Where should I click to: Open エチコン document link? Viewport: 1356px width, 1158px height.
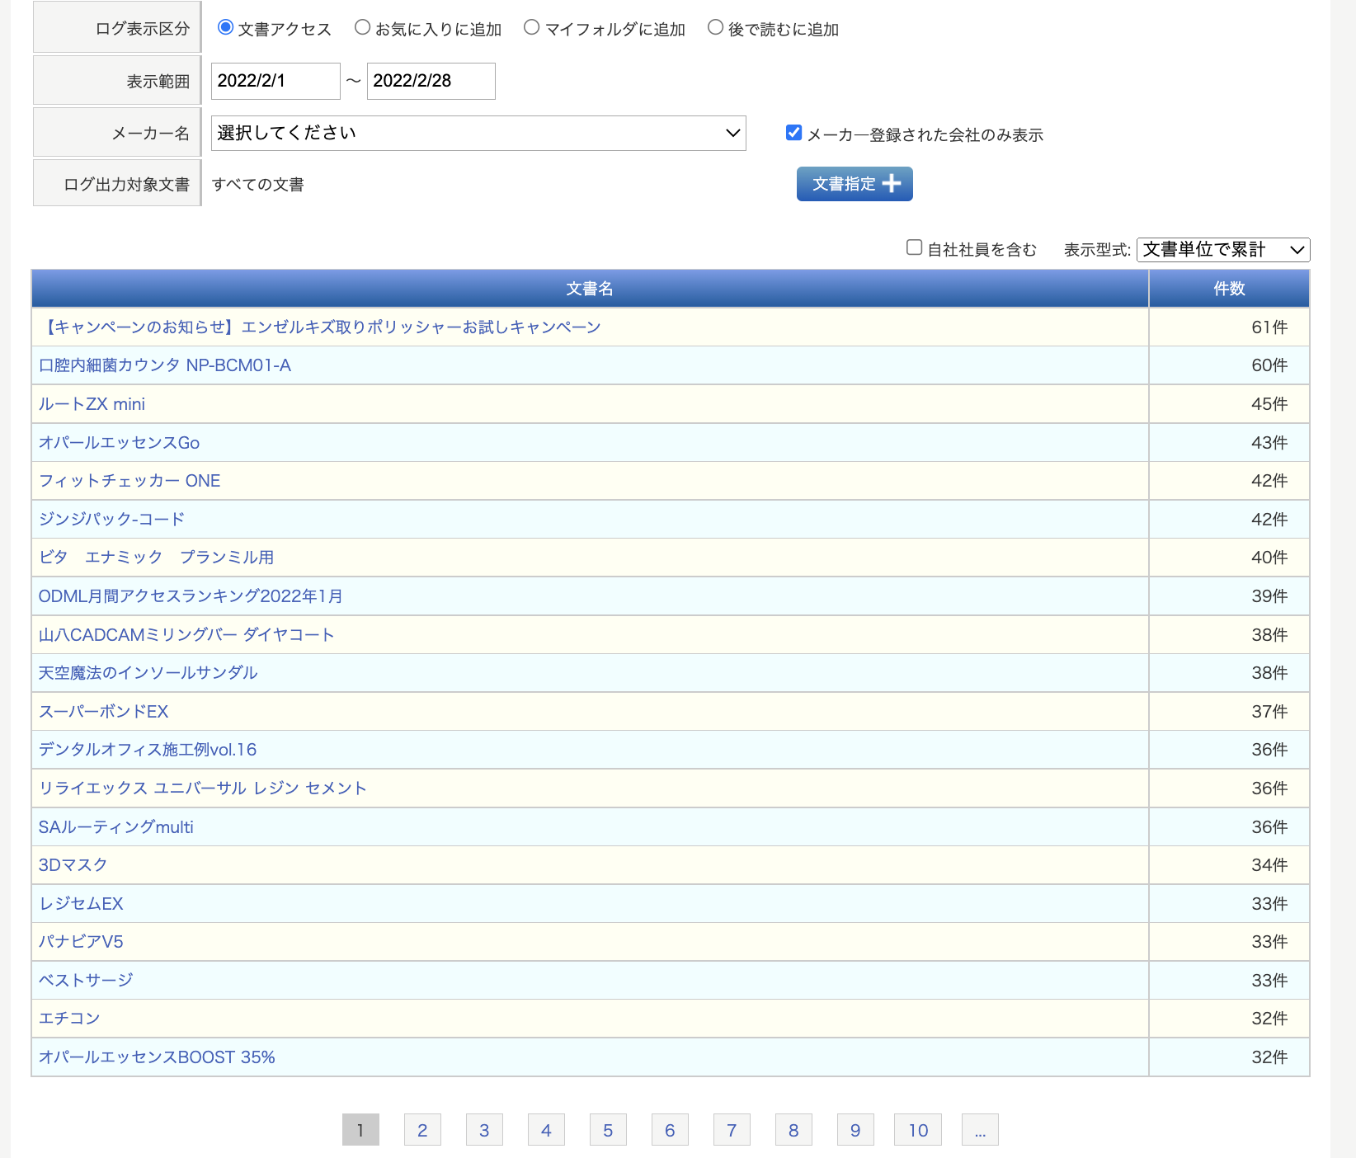tap(69, 1019)
